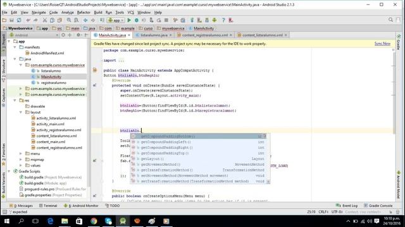Expand the mipmap folder node
This screenshot has height=227, width=405.
[21, 160]
